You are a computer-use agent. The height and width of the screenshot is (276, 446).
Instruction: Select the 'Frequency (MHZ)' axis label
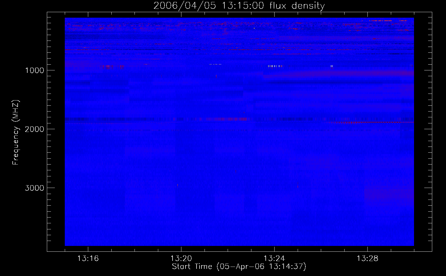click(x=16, y=132)
